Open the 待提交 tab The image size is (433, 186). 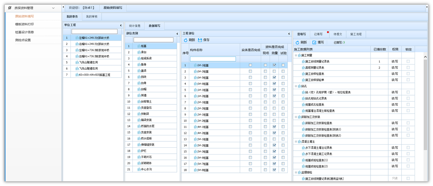click(x=338, y=34)
